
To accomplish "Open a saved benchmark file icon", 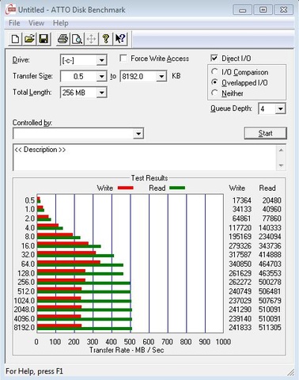I will click(29, 39).
